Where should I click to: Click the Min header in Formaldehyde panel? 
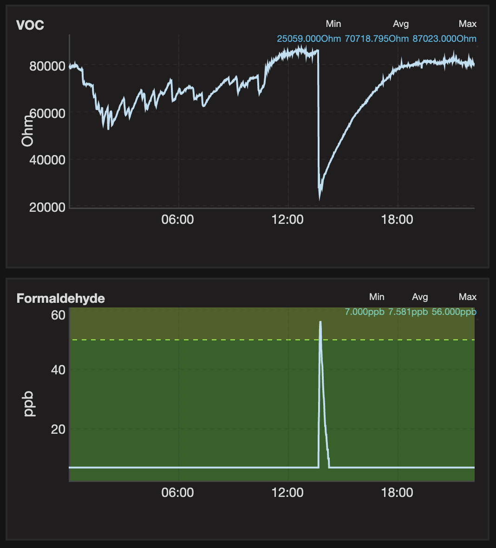377,297
